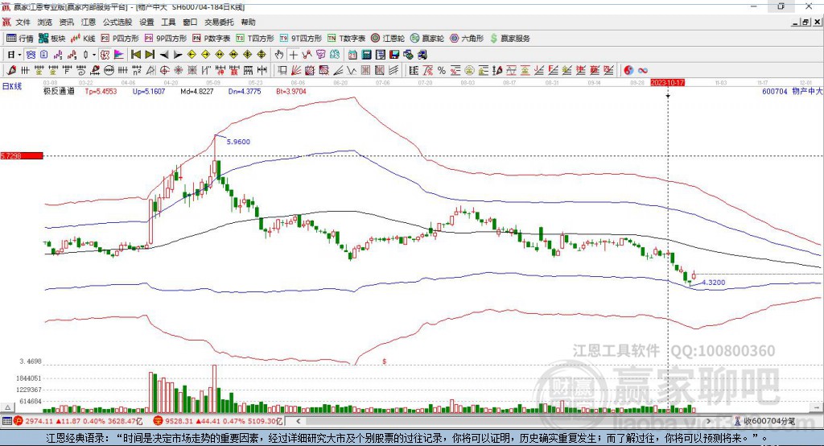Click the up-triangle button at volume panel left

7,407
